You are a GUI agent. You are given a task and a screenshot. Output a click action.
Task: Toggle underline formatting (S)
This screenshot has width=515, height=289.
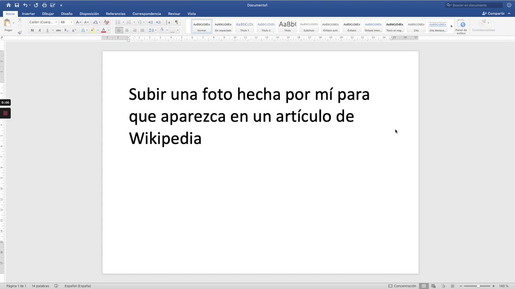pos(47,31)
